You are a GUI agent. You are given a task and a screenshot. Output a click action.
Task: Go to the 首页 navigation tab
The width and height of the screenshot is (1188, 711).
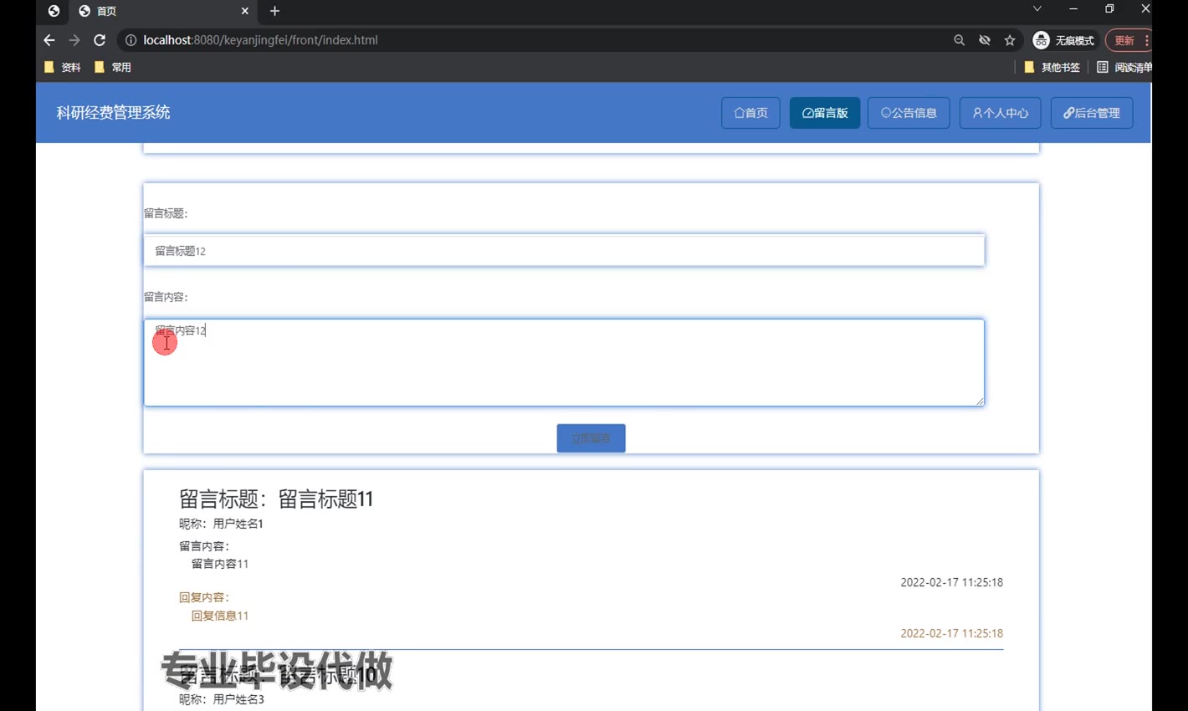[x=750, y=113]
